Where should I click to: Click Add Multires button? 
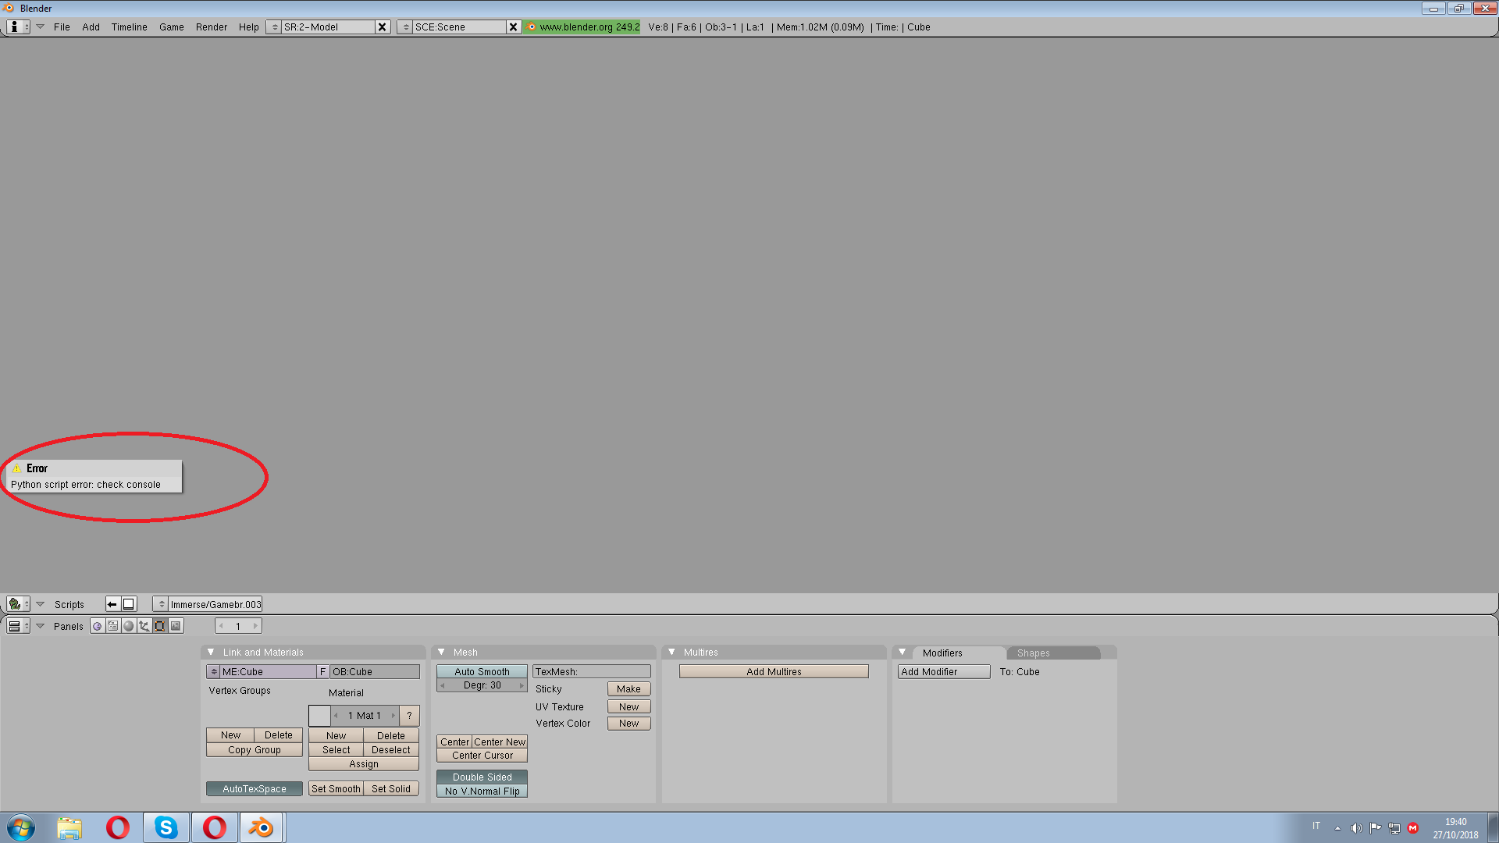pos(774,672)
